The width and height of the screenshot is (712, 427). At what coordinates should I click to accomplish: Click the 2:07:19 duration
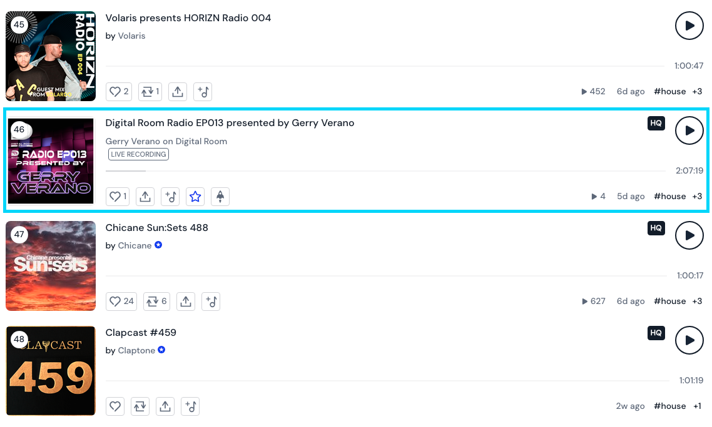pos(689,171)
